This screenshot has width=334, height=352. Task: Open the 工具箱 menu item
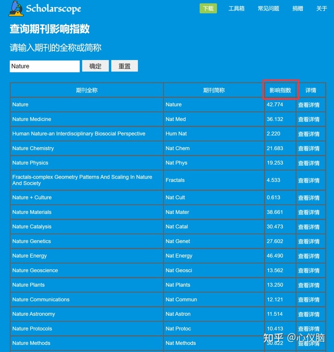pos(237,8)
